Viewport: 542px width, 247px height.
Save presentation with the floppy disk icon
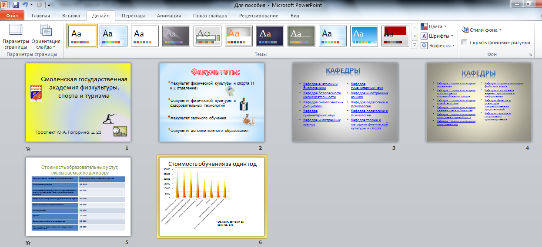point(16,5)
